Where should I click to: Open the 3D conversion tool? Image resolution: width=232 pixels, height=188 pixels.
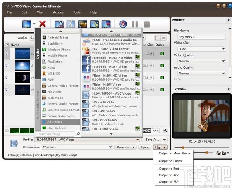82,24
